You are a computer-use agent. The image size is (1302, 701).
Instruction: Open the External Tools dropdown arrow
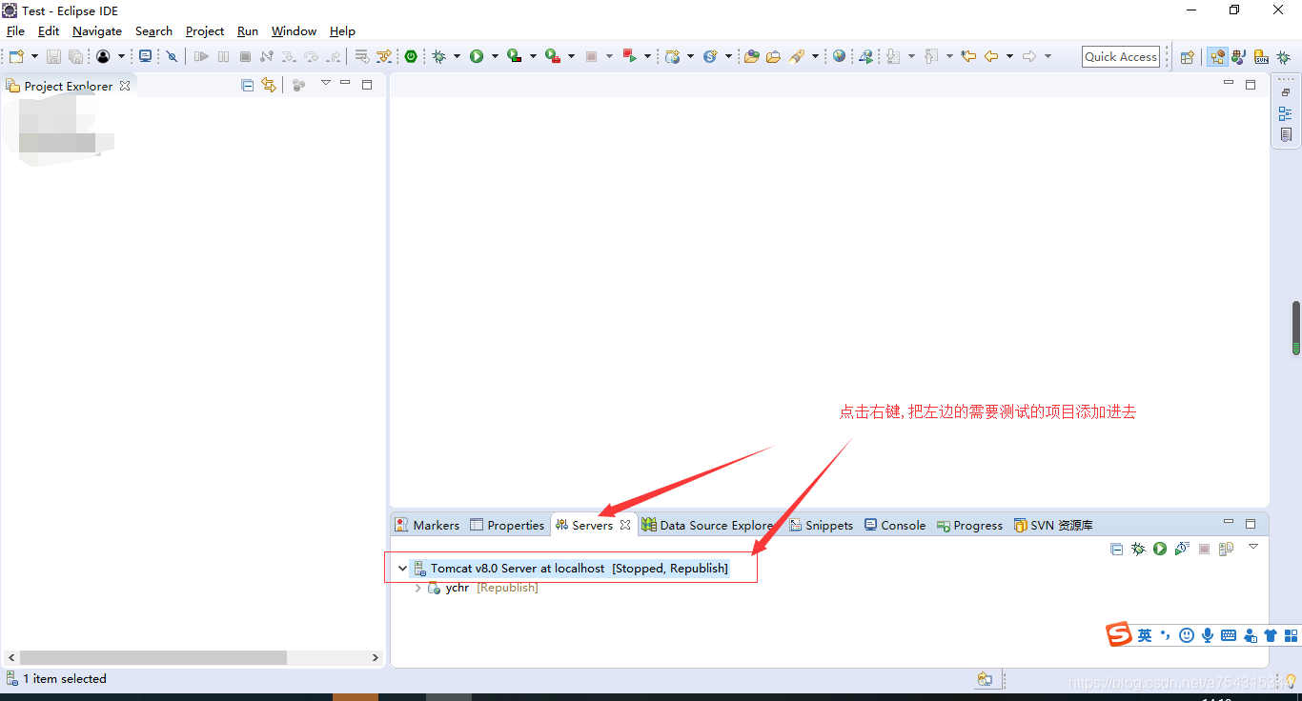pyautogui.click(x=571, y=56)
